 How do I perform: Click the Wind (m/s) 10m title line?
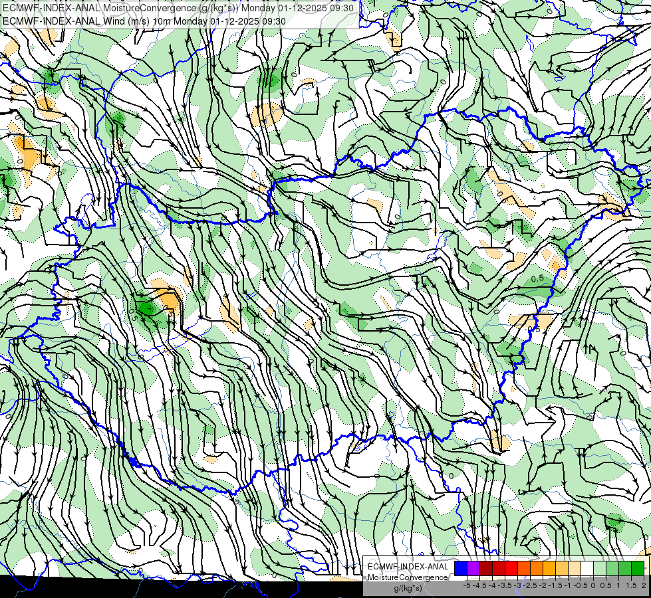coord(144,21)
